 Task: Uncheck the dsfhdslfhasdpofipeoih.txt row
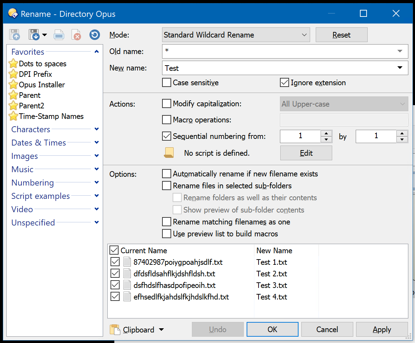coord(115,285)
